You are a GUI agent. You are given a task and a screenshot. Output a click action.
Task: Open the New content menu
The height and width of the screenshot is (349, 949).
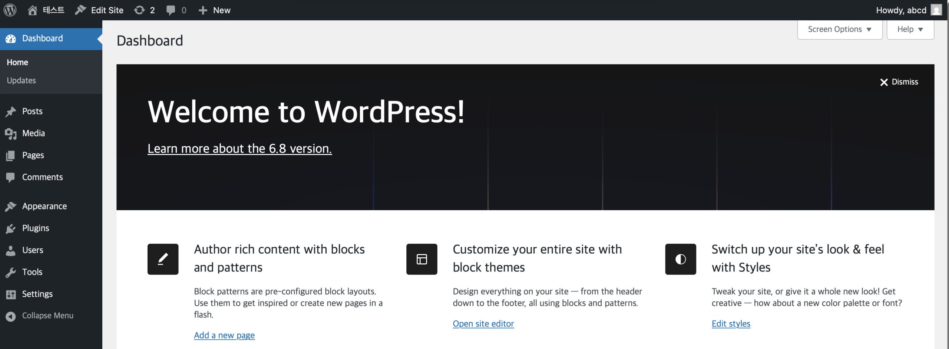tap(215, 10)
